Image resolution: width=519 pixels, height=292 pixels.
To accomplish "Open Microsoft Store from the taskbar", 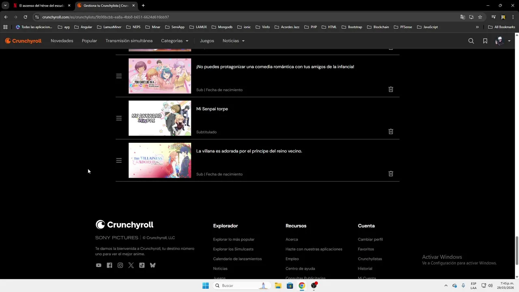I will (290, 286).
